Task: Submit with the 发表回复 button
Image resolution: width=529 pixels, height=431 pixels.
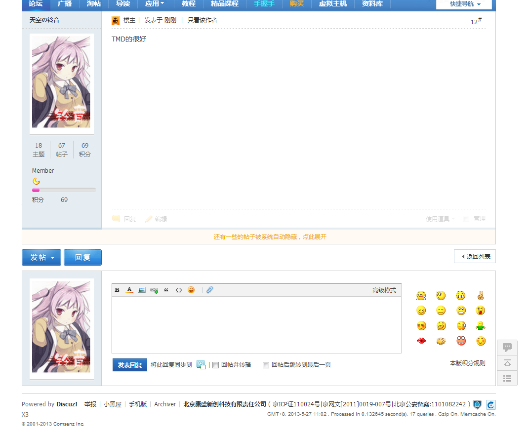Action: (x=129, y=365)
